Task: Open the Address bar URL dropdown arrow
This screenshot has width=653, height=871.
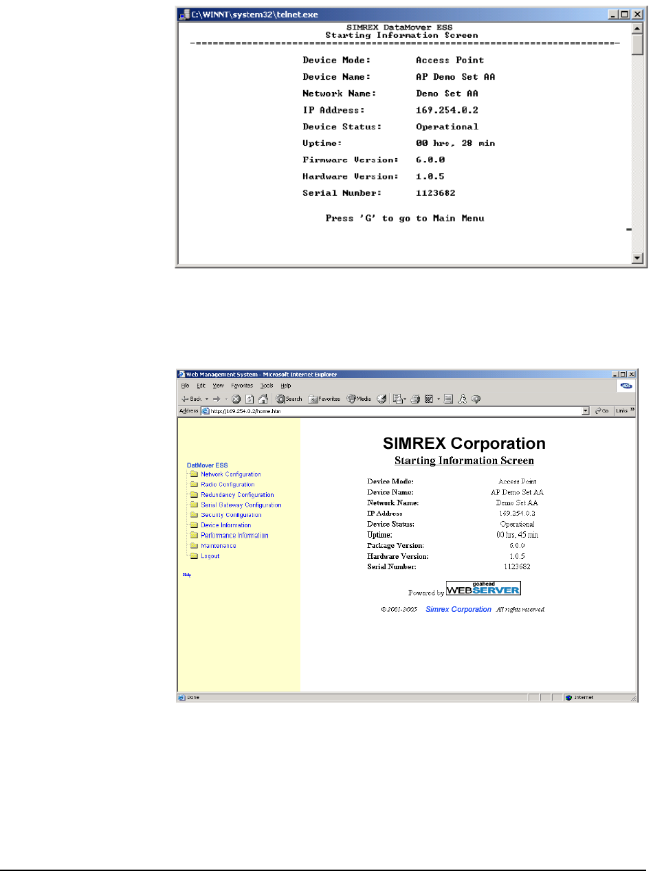Action: (586, 411)
